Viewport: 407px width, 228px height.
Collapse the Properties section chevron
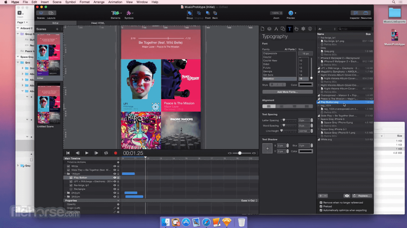coord(118,201)
